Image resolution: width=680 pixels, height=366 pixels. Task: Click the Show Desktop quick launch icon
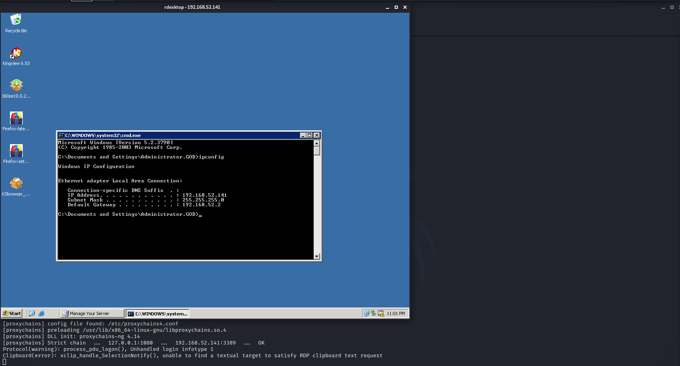(x=32, y=313)
